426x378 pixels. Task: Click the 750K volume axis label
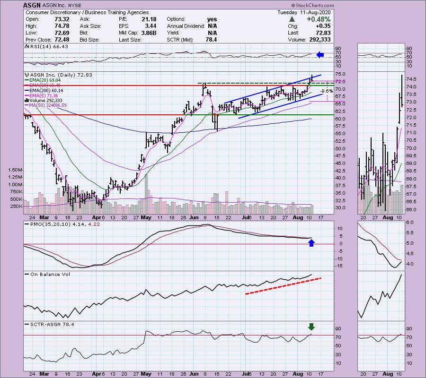(16, 192)
